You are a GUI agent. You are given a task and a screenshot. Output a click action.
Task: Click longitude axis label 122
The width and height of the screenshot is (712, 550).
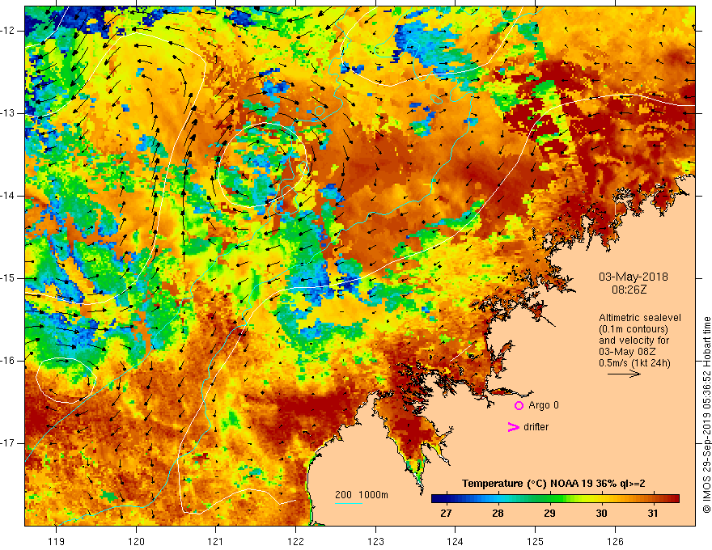point(295,541)
